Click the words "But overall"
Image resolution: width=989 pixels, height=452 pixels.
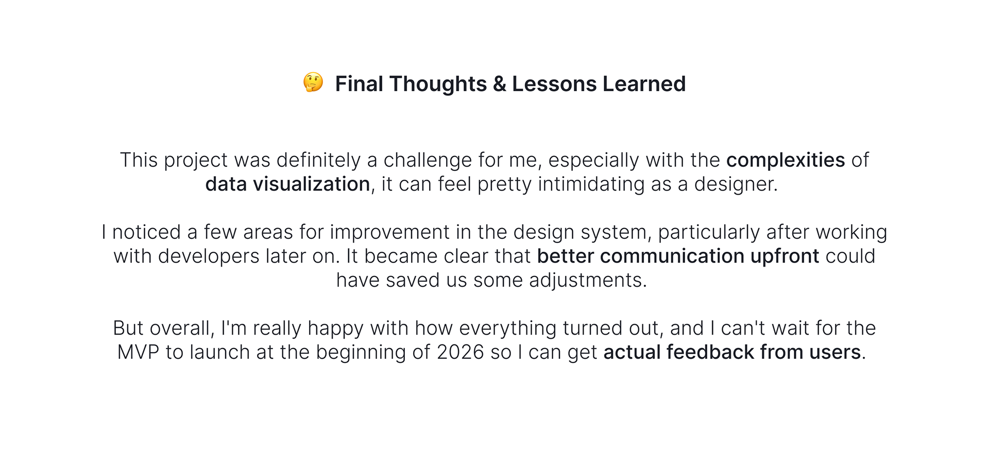[x=161, y=328]
